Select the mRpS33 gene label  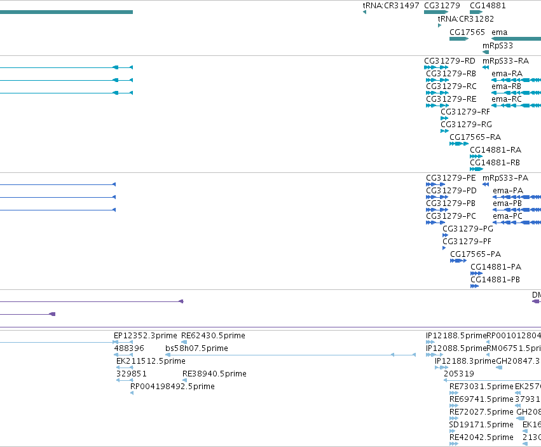(498, 46)
